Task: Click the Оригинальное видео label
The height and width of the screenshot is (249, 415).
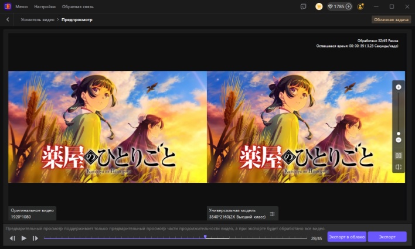Action: point(32,210)
